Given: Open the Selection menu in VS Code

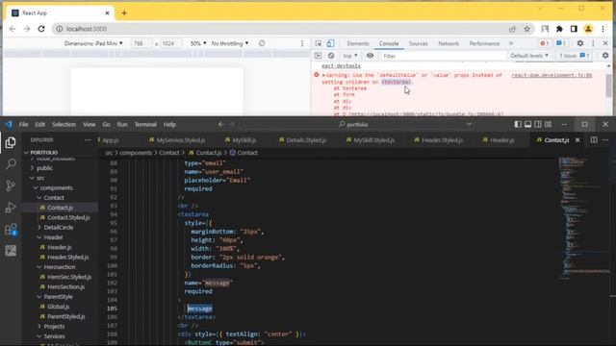Looking at the screenshot, I should [64, 124].
